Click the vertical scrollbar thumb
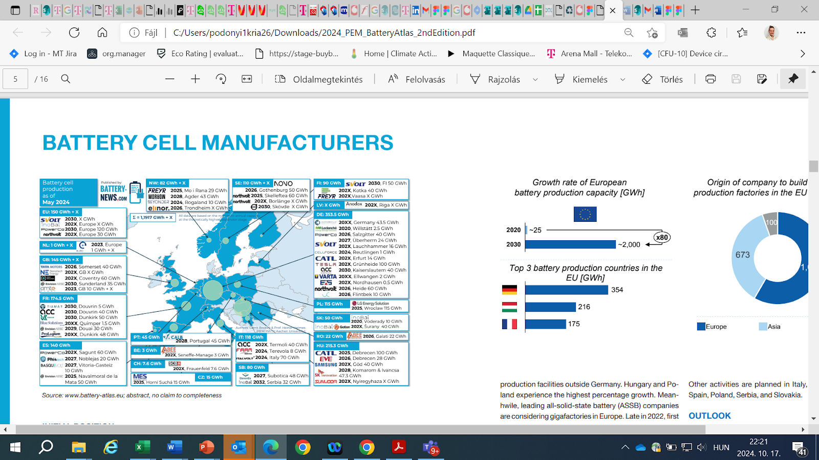This screenshot has width=819, height=460. point(813,166)
